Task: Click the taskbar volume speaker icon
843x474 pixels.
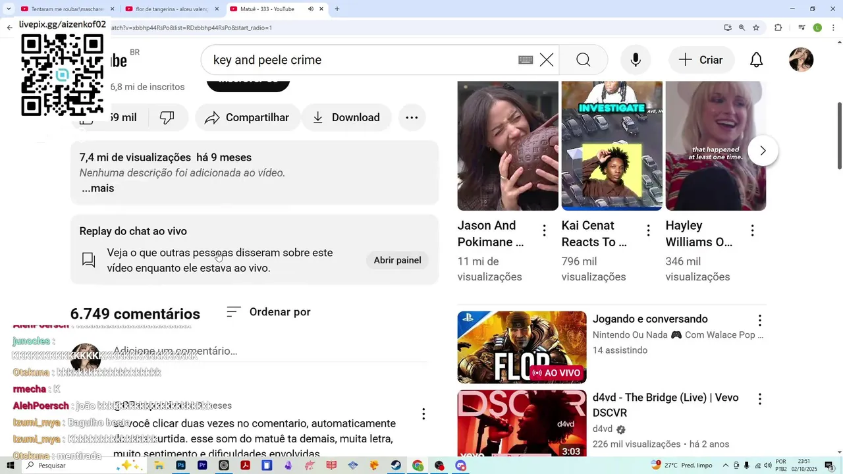Action: (x=767, y=465)
